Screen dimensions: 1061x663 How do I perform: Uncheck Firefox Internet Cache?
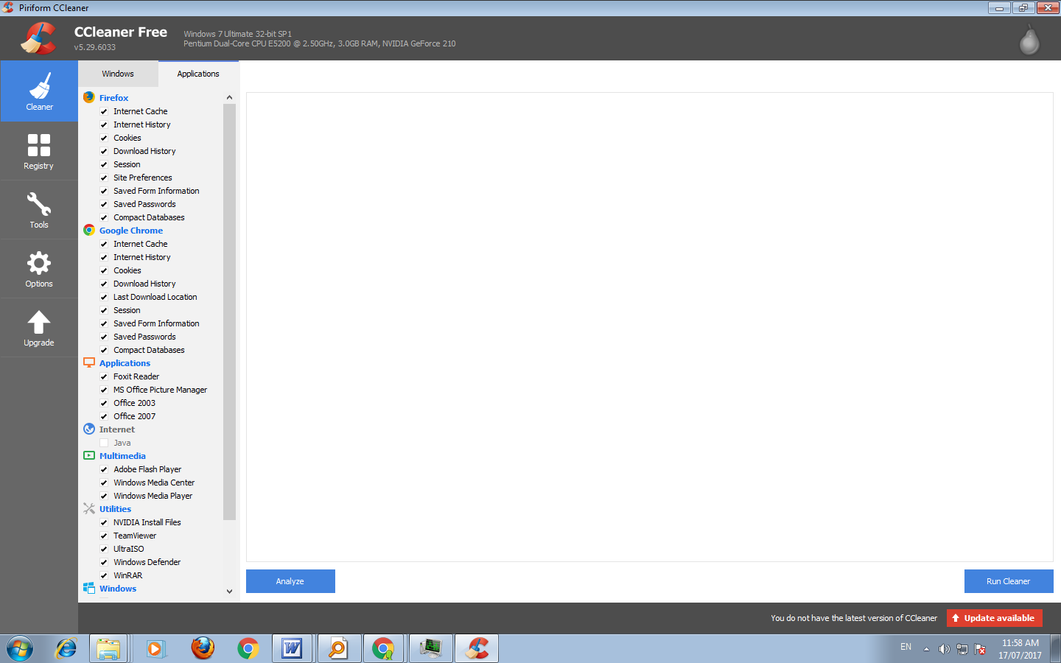click(x=104, y=111)
